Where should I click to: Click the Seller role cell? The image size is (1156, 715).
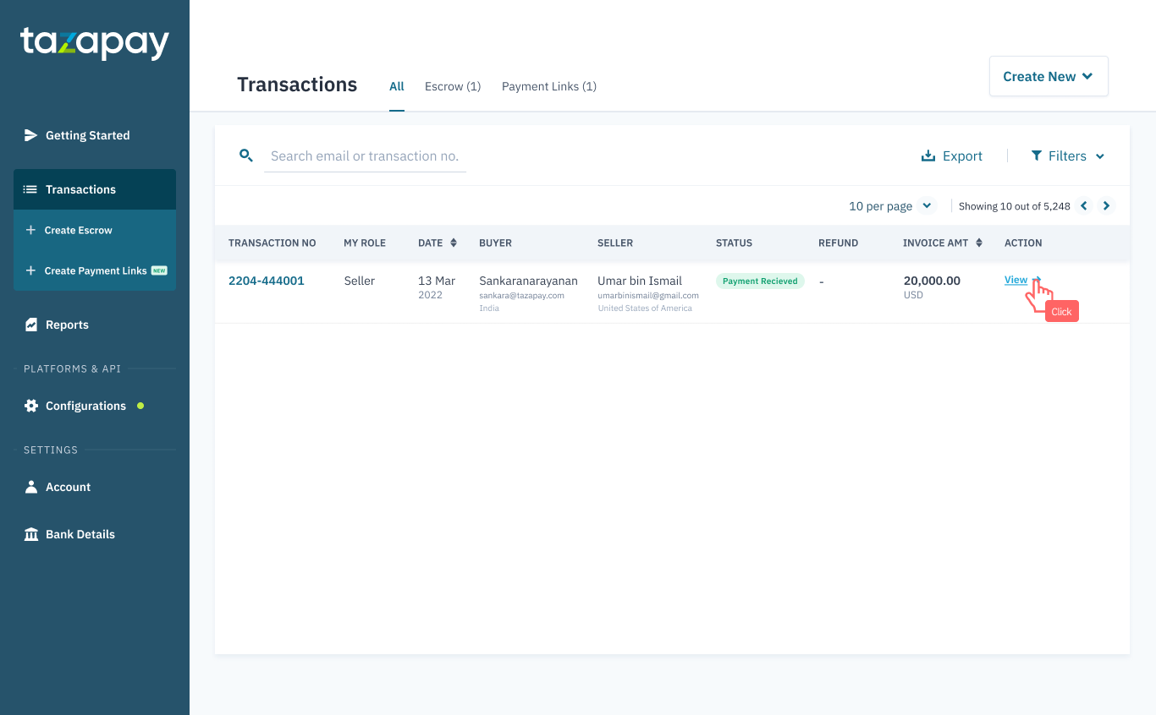point(359,281)
